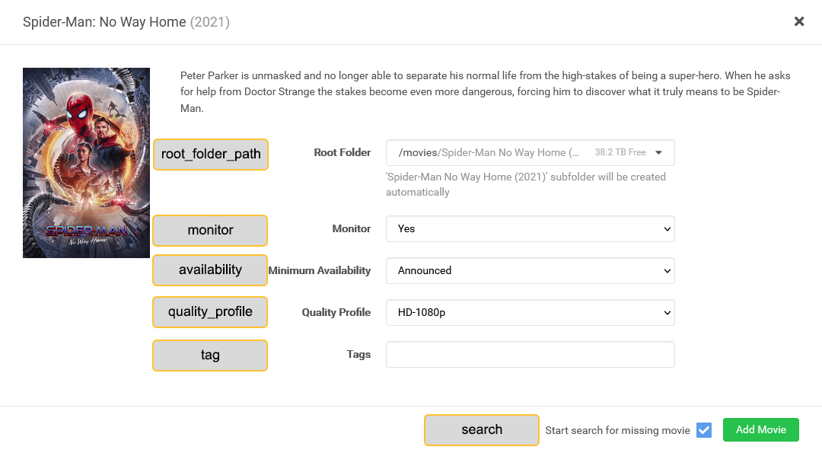This screenshot has width=822, height=453.
Task: Open the Monitor dropdown showing Yes
Action: [530, 228]
